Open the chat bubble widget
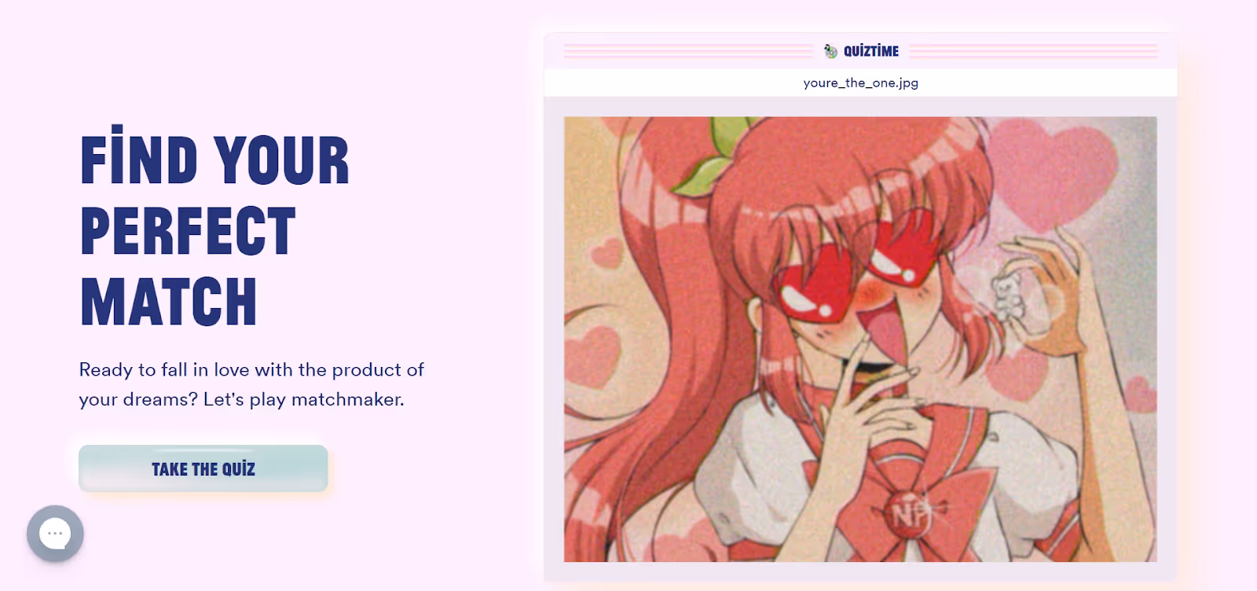 [x=55, y=534]
